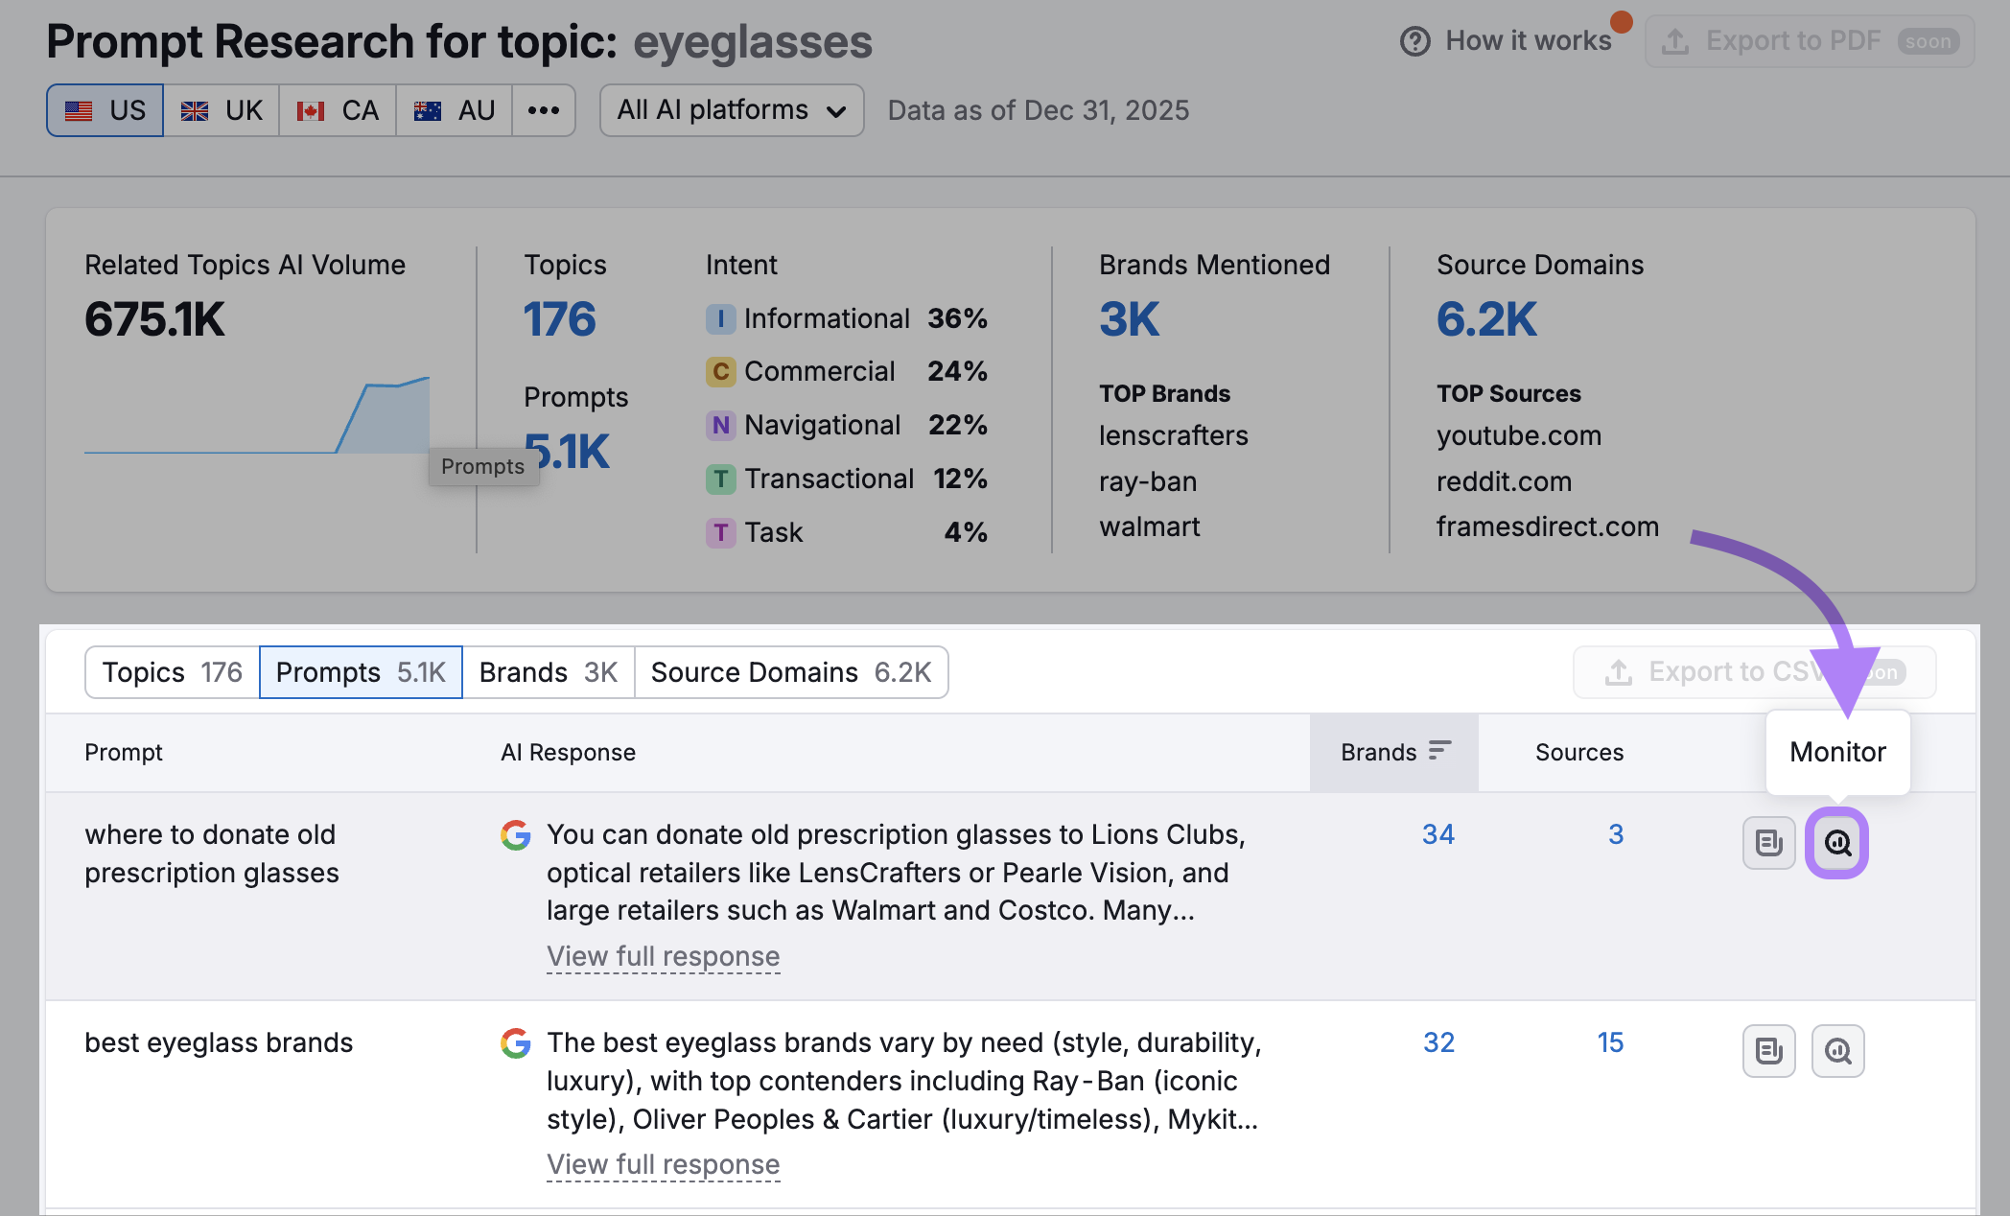Click the 15 sources count link
The height and width of the screenshot is (1216, 2010).
pos(1610,1042)
